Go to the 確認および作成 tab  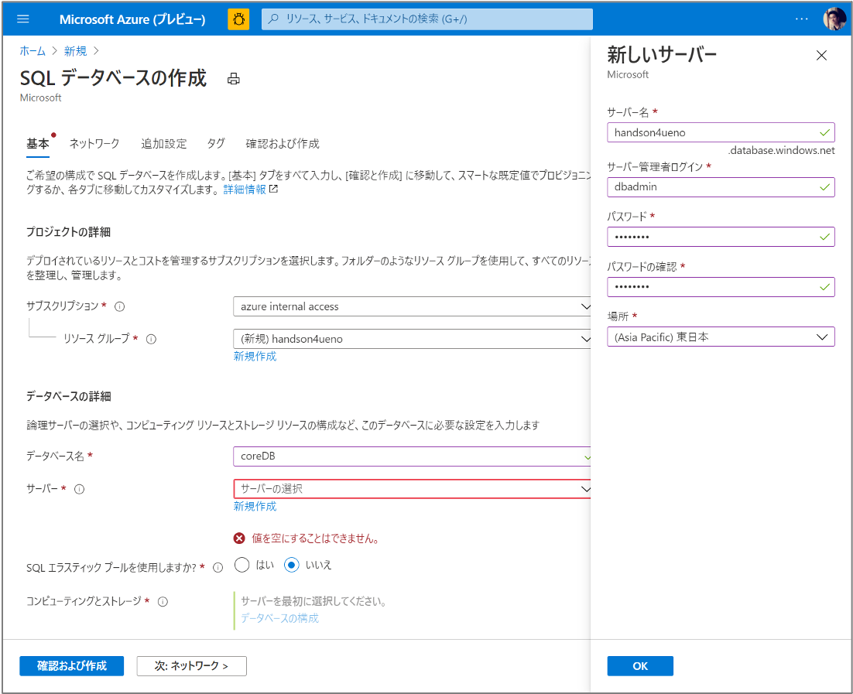[x=283, y=144]
